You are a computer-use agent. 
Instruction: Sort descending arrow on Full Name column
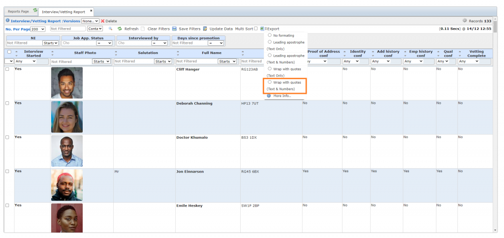(178, 55)
